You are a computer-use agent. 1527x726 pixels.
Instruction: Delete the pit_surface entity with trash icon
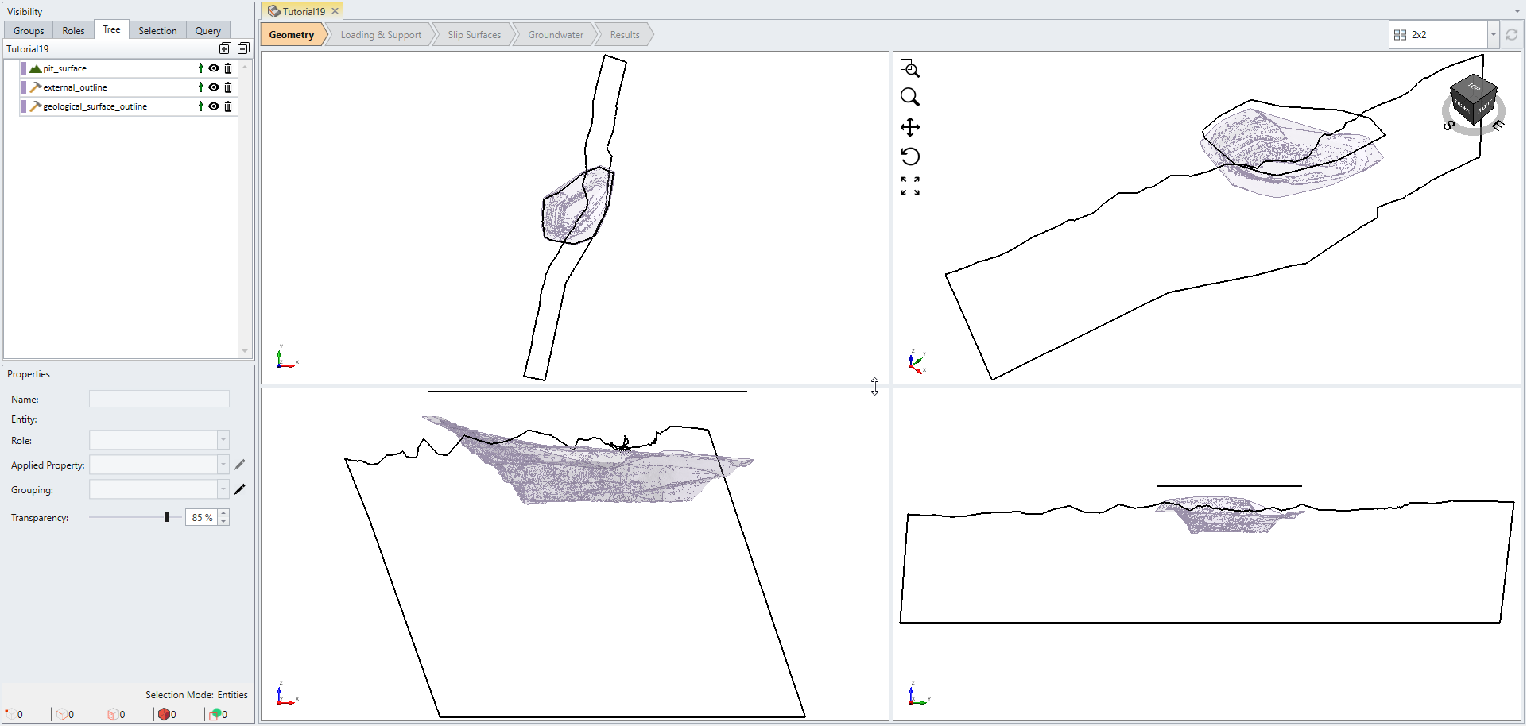point(228,68)
